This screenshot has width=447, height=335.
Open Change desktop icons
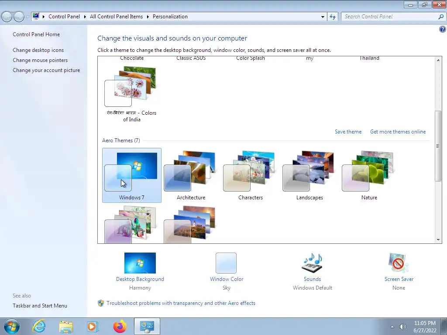point(38,50)
